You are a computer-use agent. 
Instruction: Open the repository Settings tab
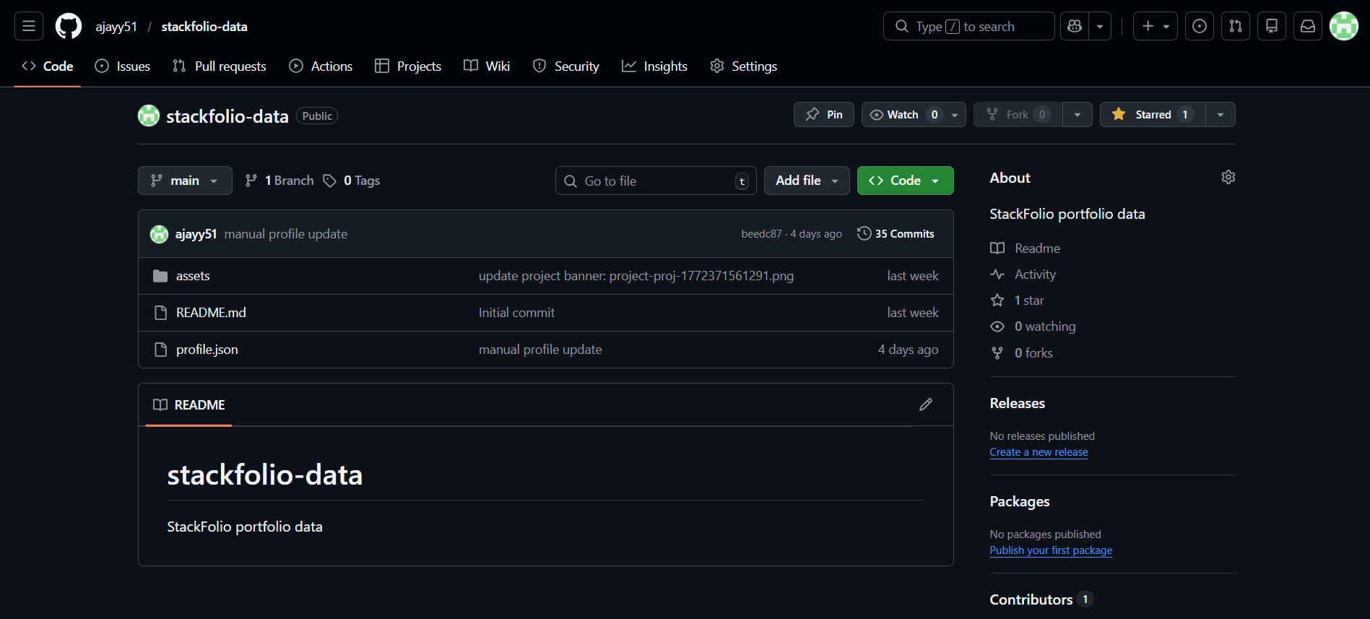744,66
